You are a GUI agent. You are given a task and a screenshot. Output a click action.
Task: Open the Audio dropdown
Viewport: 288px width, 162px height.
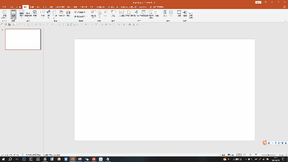tap(185, 14)
